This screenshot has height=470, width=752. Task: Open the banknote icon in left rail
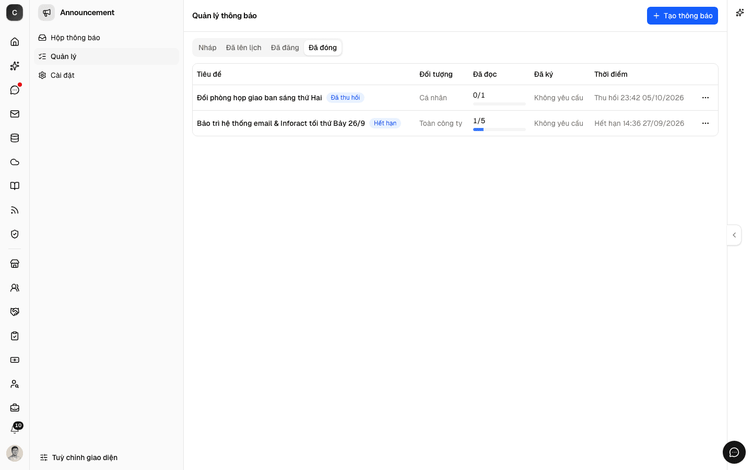pyautogui.click(x=15, y=360)
